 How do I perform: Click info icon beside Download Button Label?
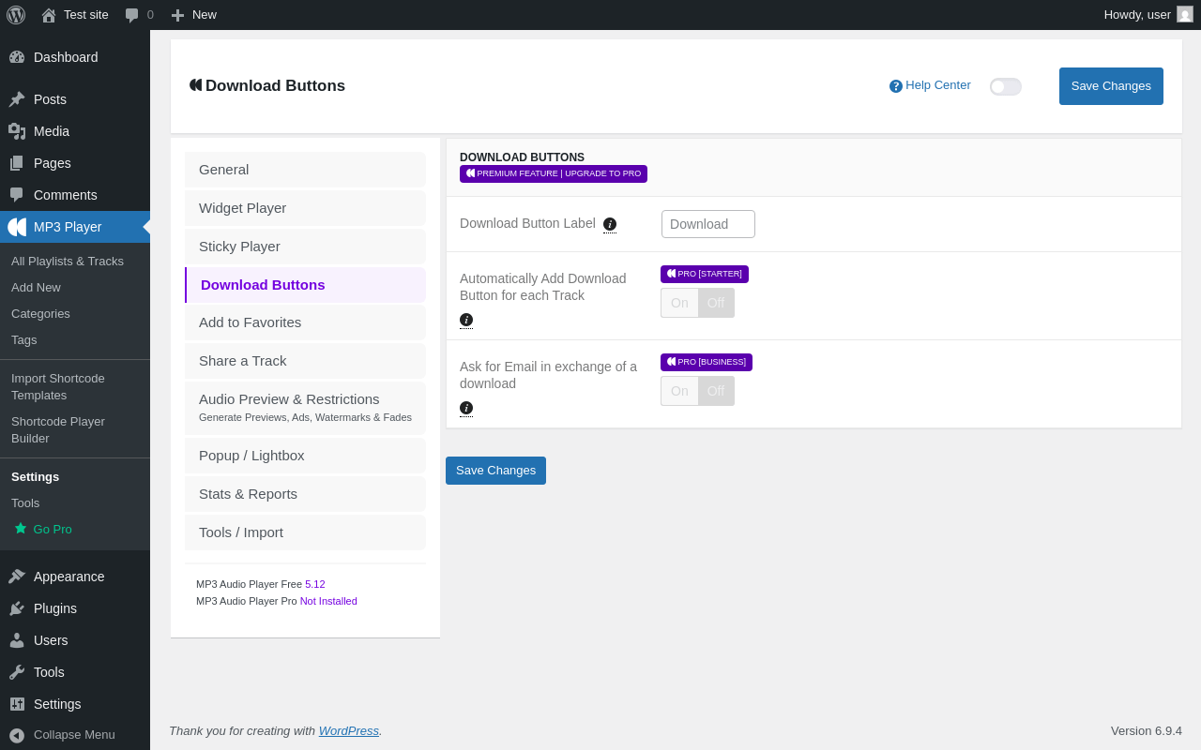(x=610, y=224)
